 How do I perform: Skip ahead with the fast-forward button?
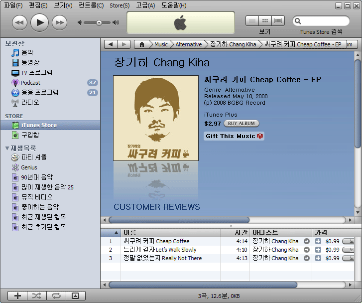(60, 22)
